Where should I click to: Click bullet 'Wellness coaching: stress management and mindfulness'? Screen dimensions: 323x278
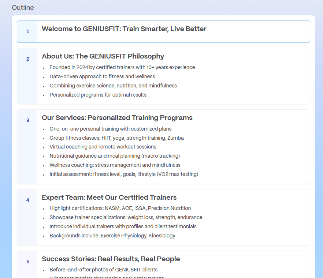115,165
